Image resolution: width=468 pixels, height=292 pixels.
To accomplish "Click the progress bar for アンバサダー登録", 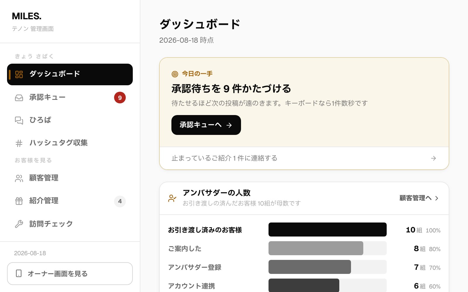I will tap(328, 267).
